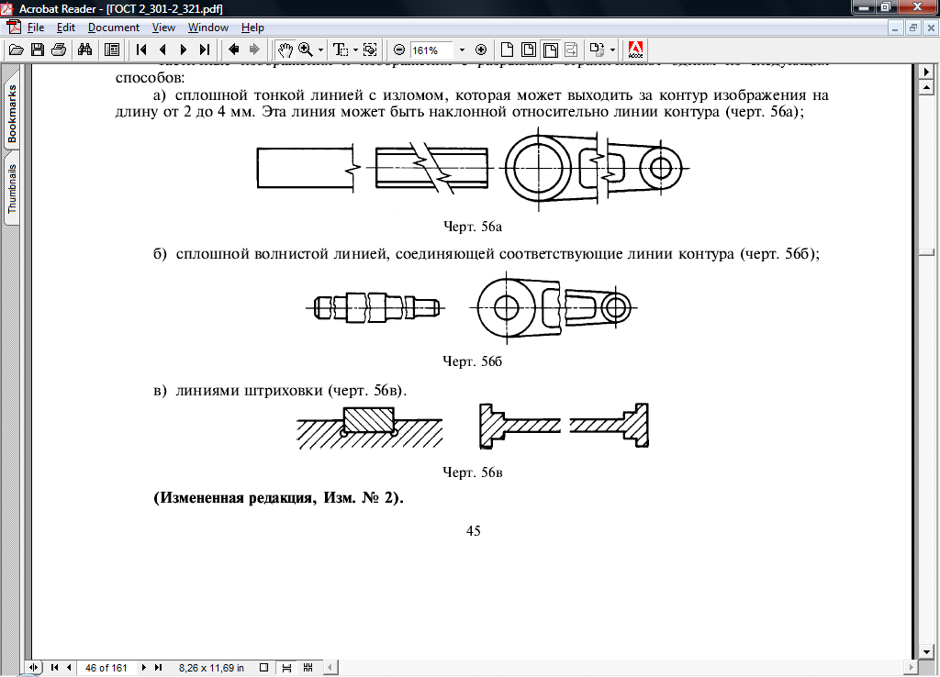Open the zoom percentage dropdown arrow
The height and width of the screenshot is (677, 940).
tap(462, 50)
